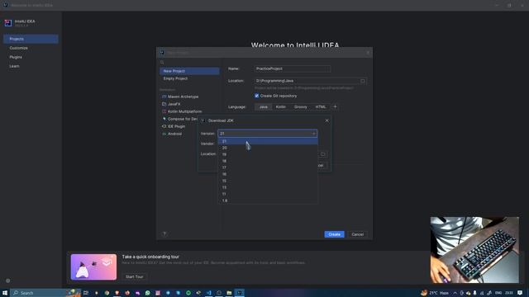Open Learn tab in Welcome sidebar

(31, 66)
